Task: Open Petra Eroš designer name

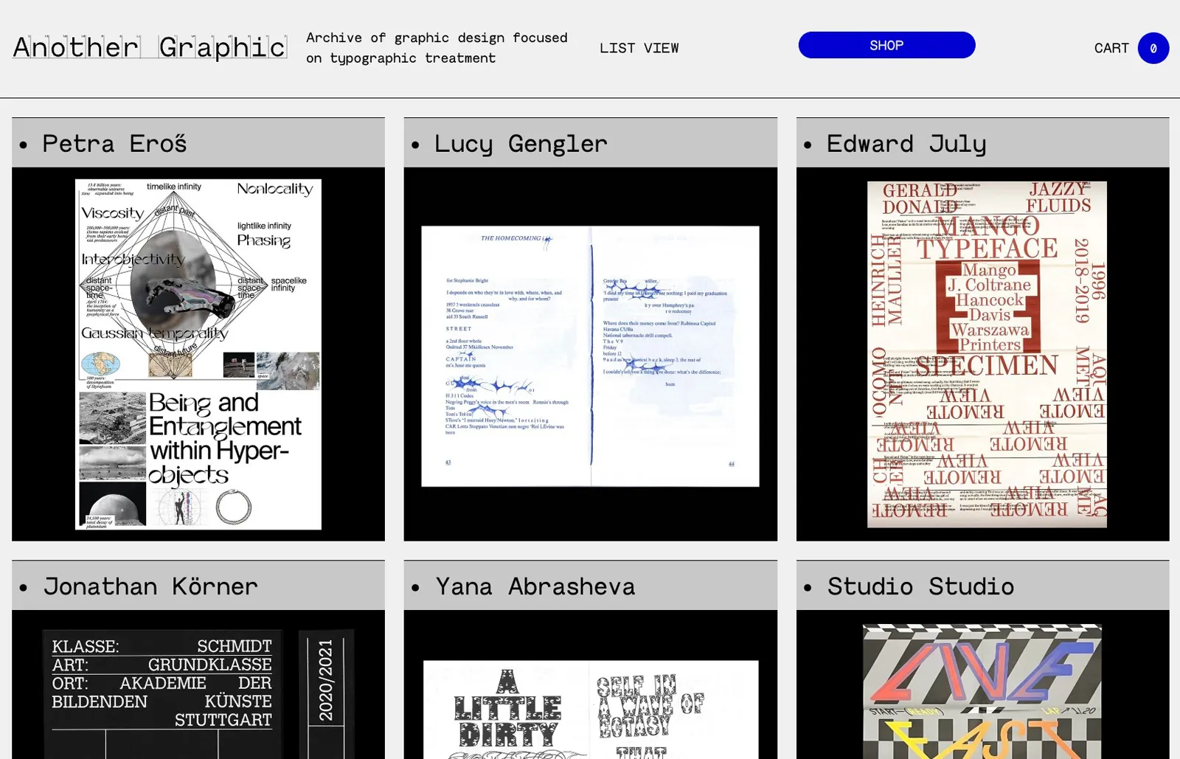Action: (114, 143)
